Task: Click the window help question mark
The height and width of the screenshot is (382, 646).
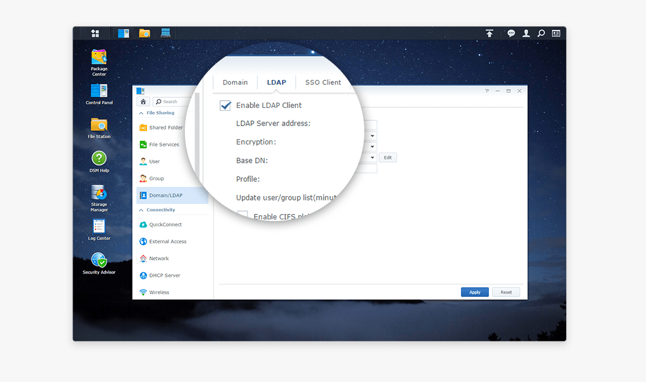Action: click(x=487, y=91)
